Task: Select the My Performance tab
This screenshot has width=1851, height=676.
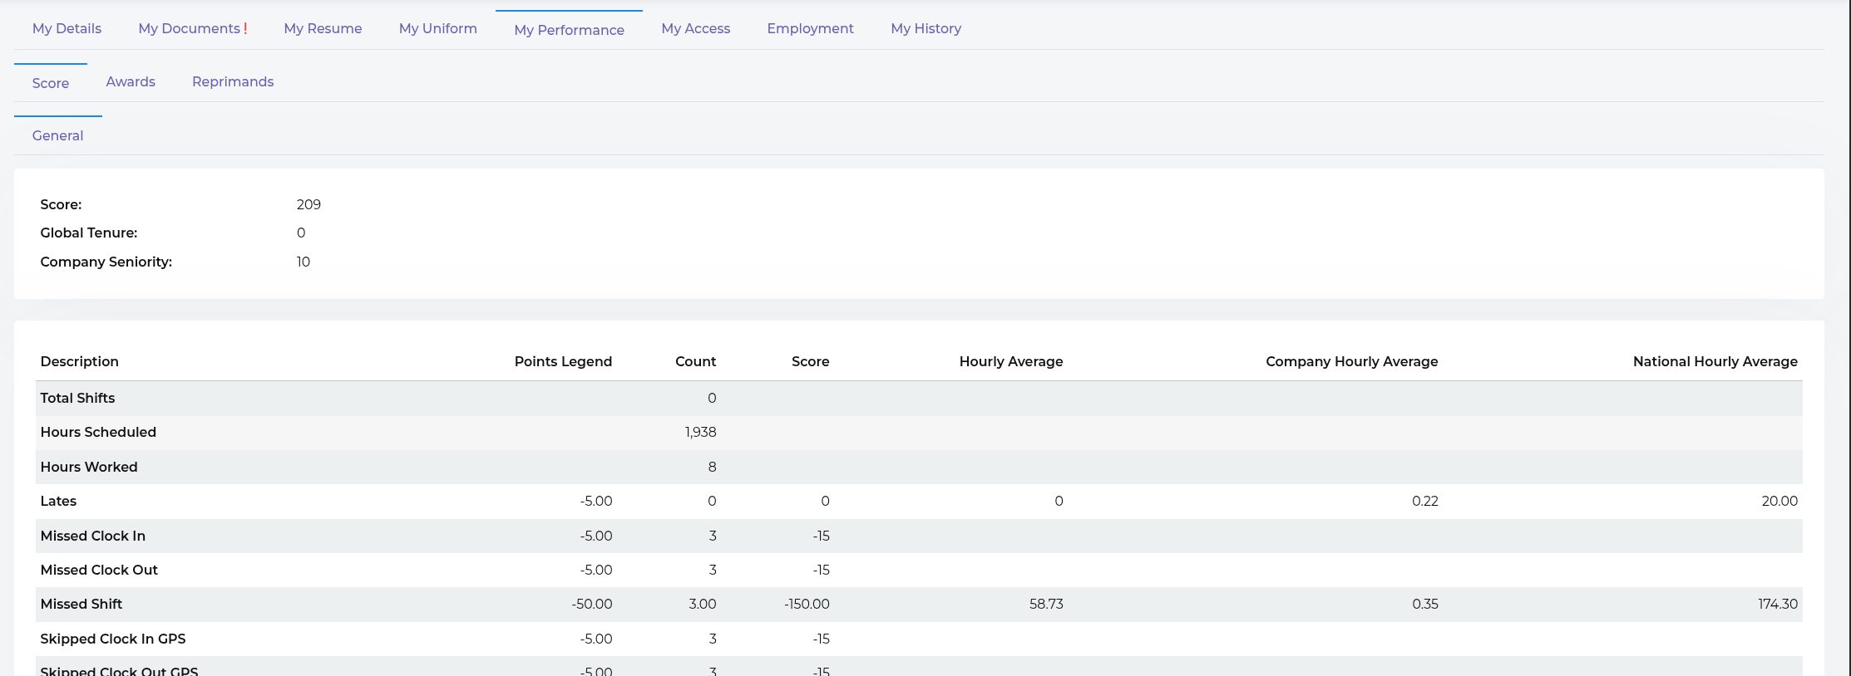Action: point(569,30)
